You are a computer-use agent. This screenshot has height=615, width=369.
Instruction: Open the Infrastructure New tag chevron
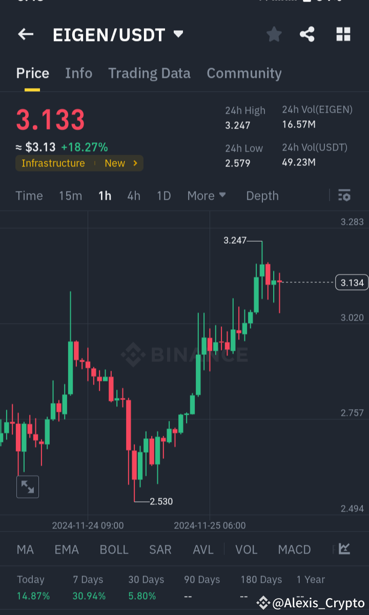click(134, 163)
